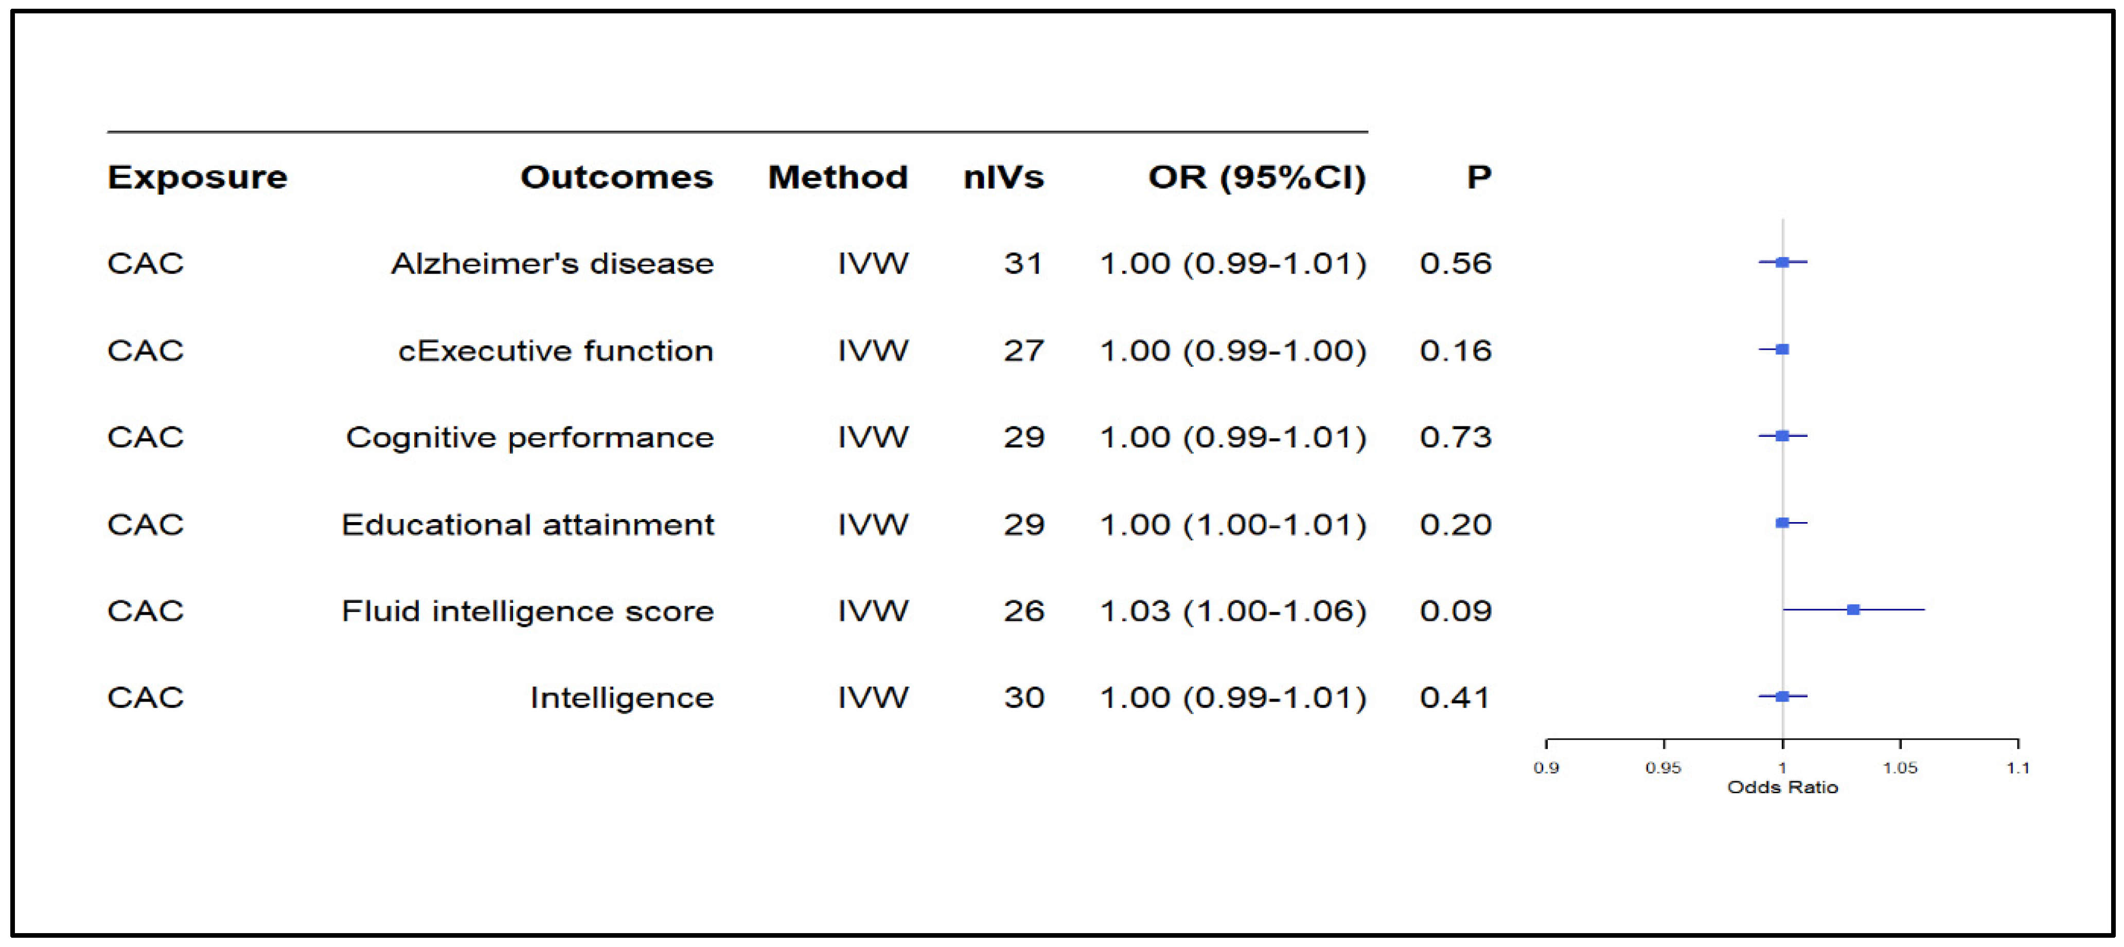Image resolution: width=2124 pixels, height=947 pixels.
Task: Click the Fluid intelligence score blue marker
Action: [1853, 610]
